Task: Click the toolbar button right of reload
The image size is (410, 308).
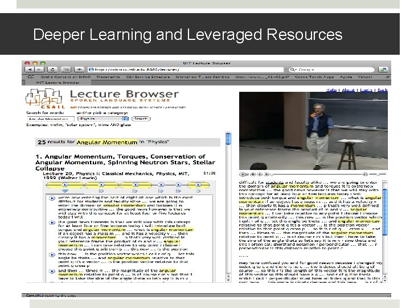Action: pos(66,70)
